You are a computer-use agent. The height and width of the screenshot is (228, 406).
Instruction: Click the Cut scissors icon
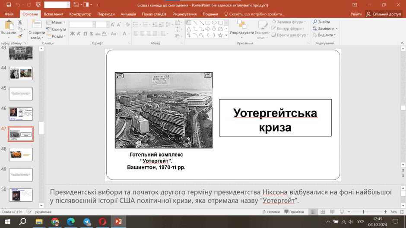[20, 22]
